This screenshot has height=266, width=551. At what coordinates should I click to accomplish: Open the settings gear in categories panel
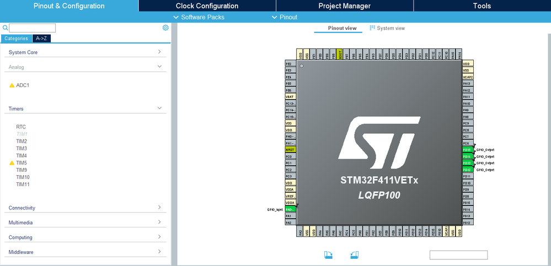165,28
